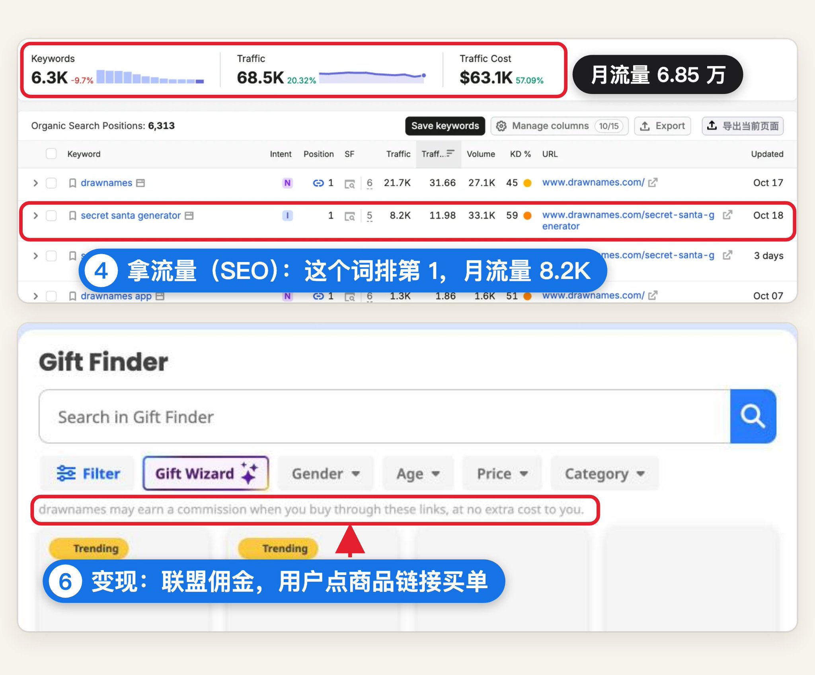Click the gear icon in Manage columns
This screenshot has width=815, height=675.
[x=501, y=126]
